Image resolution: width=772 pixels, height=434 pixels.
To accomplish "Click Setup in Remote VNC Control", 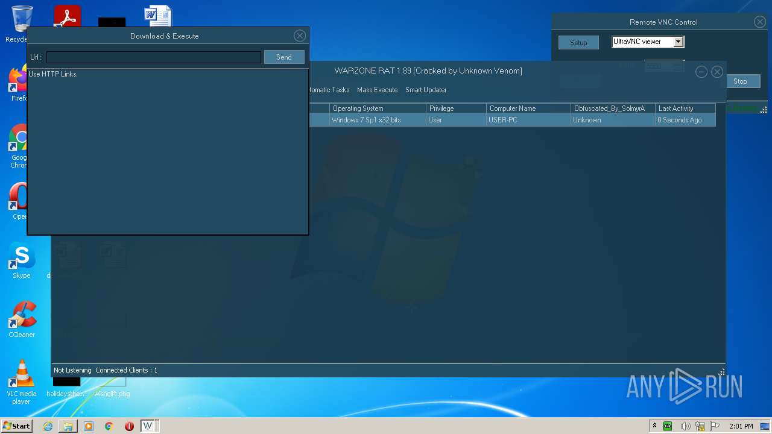I will (x=578, y=43).
